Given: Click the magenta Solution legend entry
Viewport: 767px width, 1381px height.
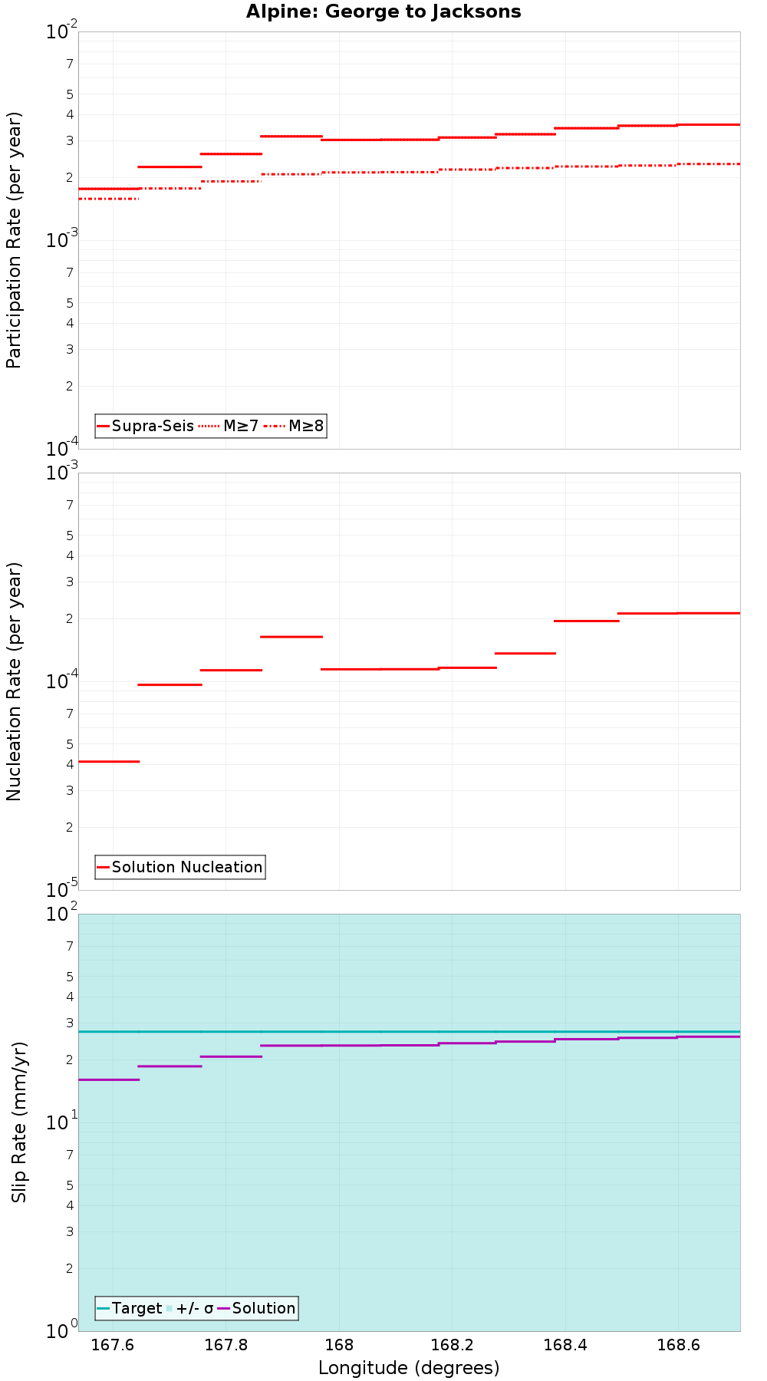Looking at the screenshot, I should (x=257, y=1308).
